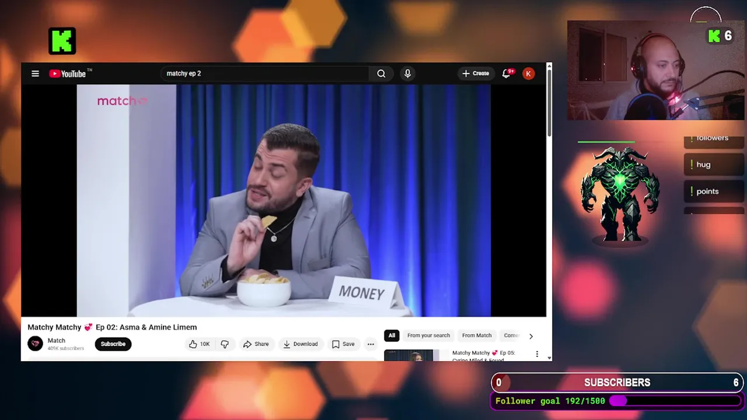Click the search magnifier button
This screenshot has height=420, width=747.
381,73
